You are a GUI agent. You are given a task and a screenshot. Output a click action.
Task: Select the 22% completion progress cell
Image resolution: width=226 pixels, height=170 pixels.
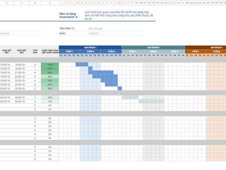click(50, 97)
